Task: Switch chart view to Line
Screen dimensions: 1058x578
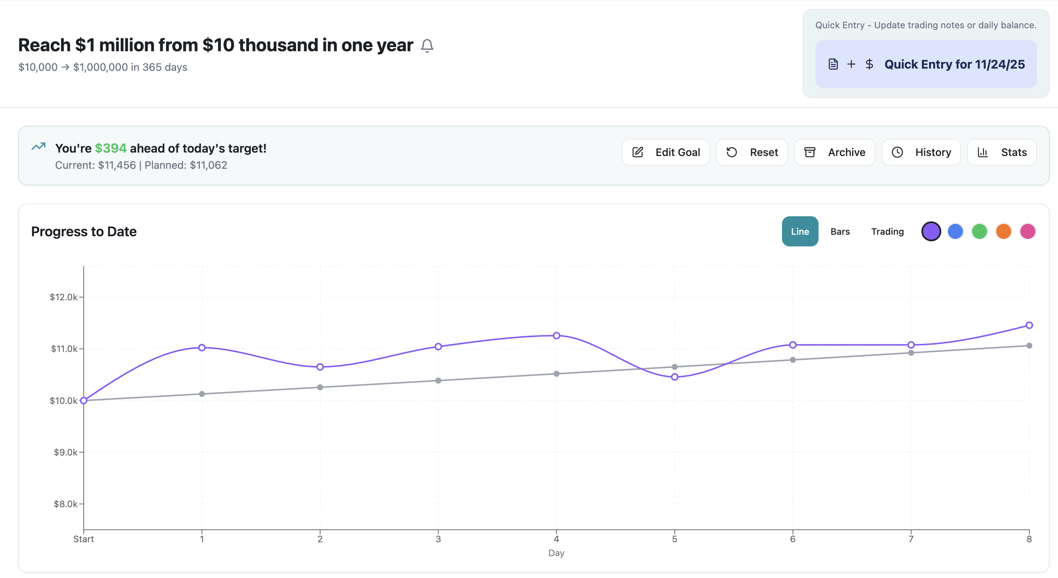Action: click(x=800, y=231)
